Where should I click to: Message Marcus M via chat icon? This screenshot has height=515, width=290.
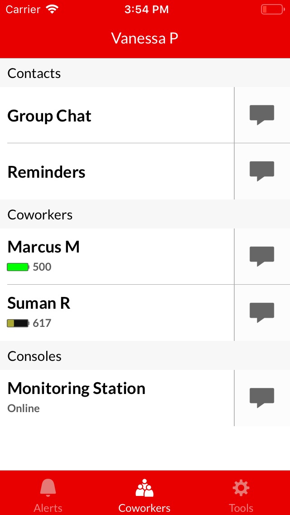pos(262,256)
